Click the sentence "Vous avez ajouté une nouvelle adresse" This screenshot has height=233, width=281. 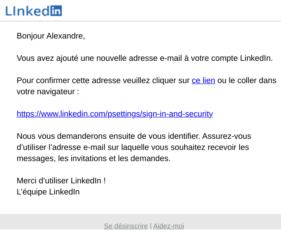click(87, 58)
